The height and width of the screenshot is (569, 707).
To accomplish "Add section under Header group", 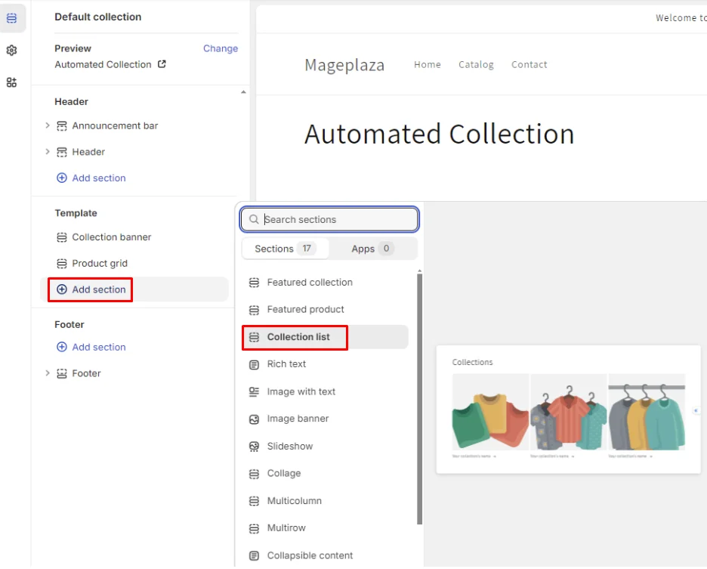I will [x=91, y=178].
